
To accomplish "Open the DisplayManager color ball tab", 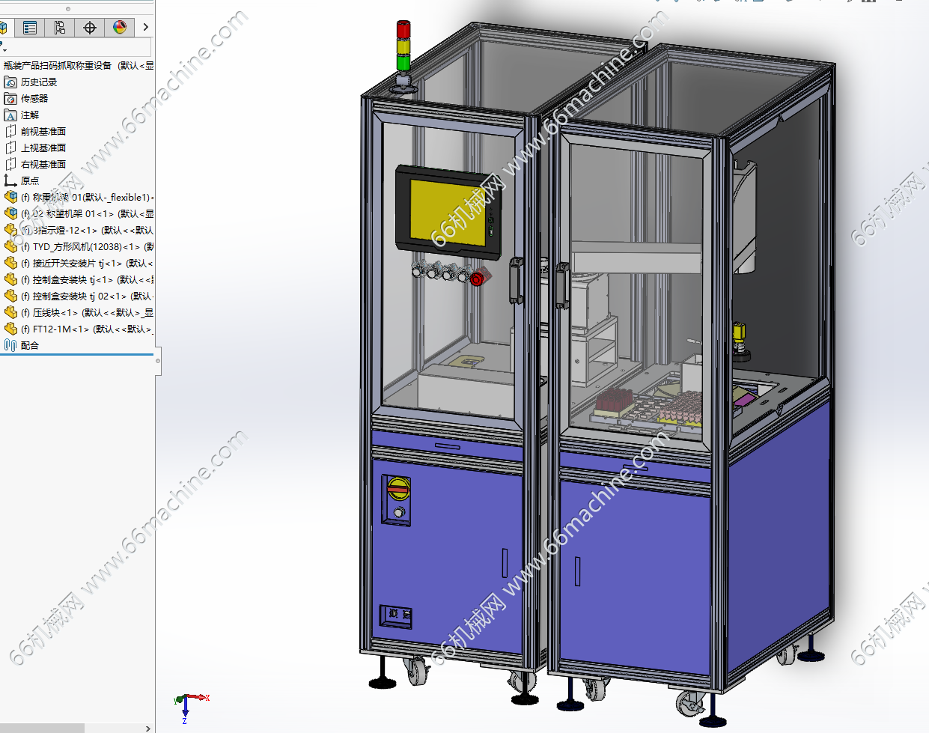I will 120,28.
